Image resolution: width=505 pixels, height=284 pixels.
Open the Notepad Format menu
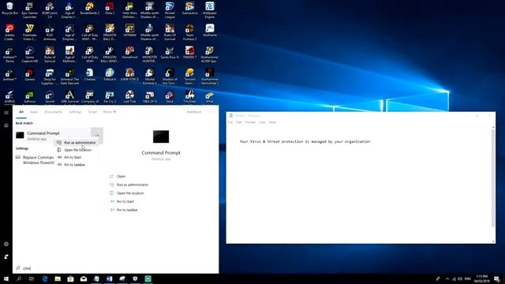[x=250, y=122]
